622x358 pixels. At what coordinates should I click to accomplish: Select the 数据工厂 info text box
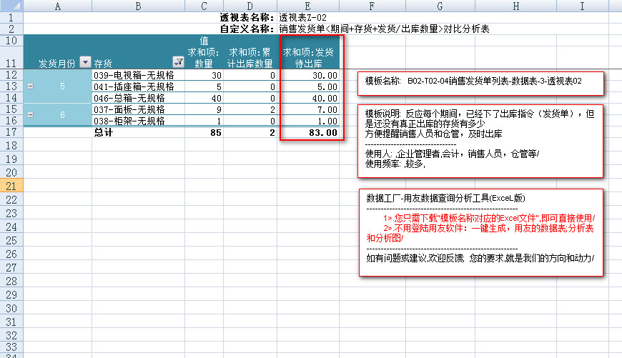pos(480,232)
